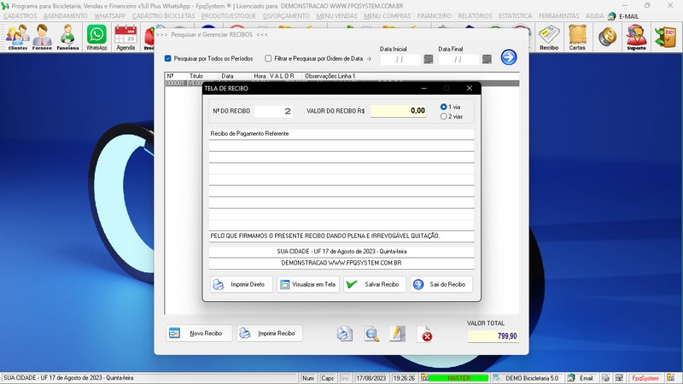Click Visualizar em Tela button
This screenshot has width=683, height=384.
click(308, 284)
